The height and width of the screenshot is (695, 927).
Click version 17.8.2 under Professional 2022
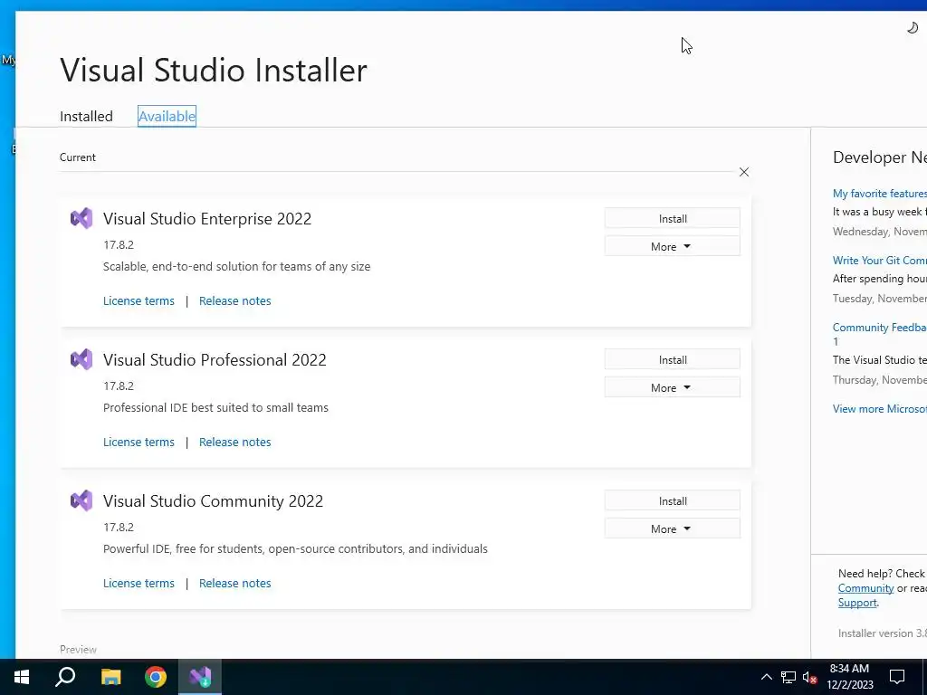click(119, 386)
